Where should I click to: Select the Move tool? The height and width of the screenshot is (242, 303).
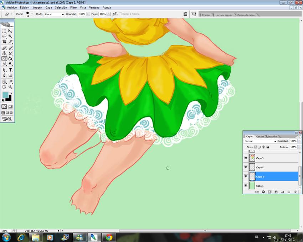click(x=10, y=31)
